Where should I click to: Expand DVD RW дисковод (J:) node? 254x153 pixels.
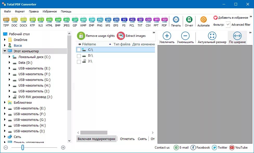[9, 97]
